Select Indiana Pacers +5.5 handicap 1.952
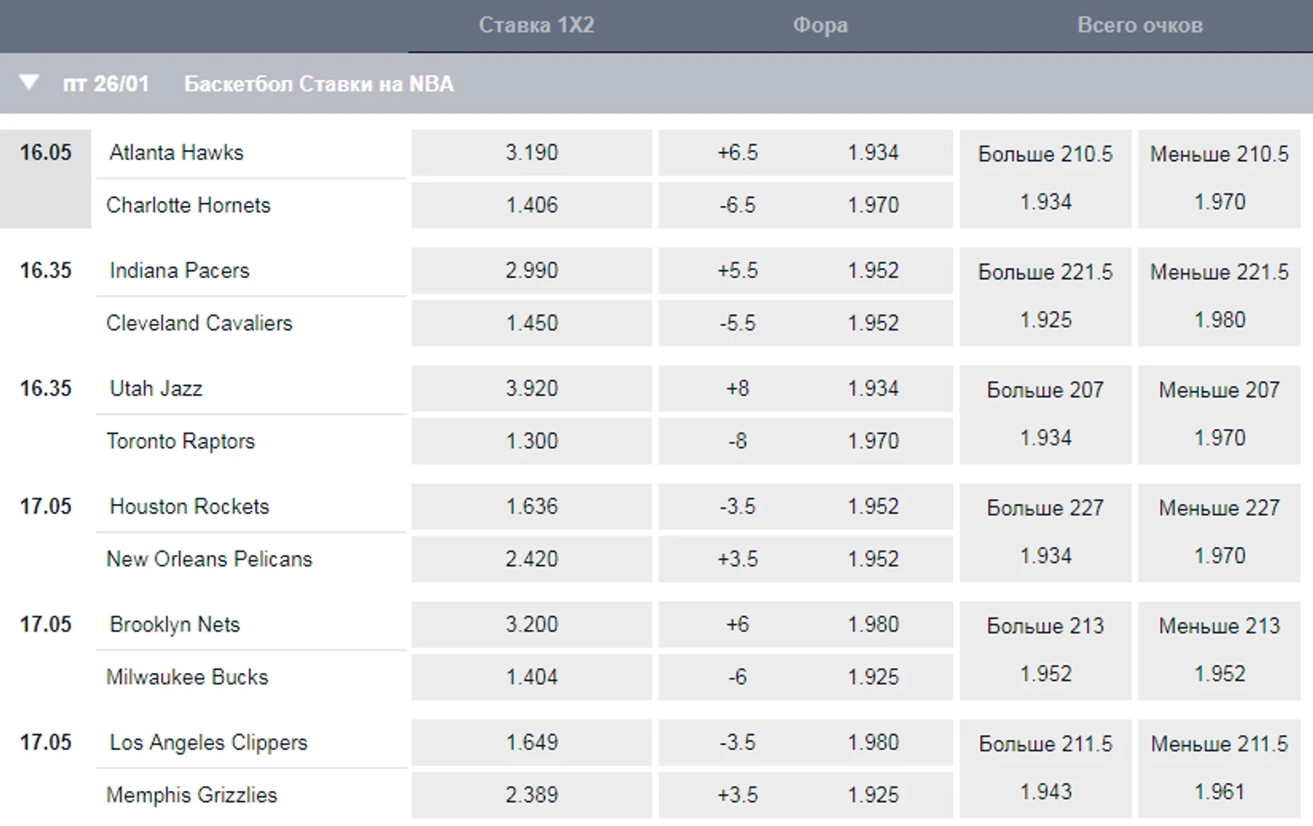Image resolution: width=1313 pixels, height=826 pixels. tap(806, 271)
